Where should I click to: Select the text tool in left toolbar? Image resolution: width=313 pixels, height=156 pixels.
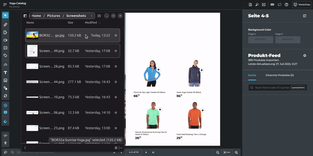click(x=5, y=73)
